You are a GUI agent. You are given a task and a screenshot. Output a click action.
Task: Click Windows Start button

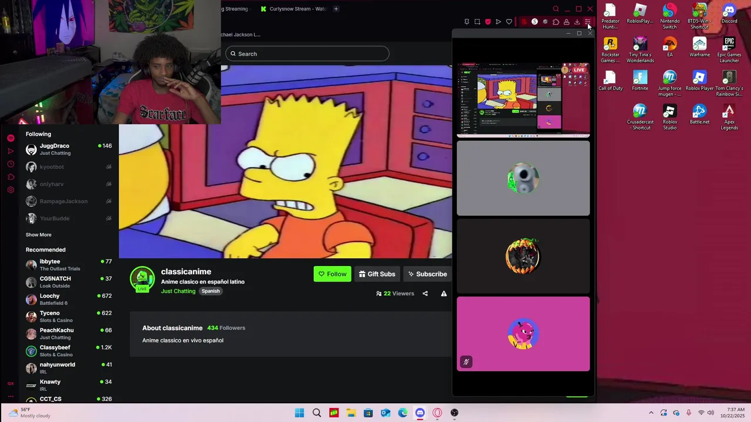299,413
